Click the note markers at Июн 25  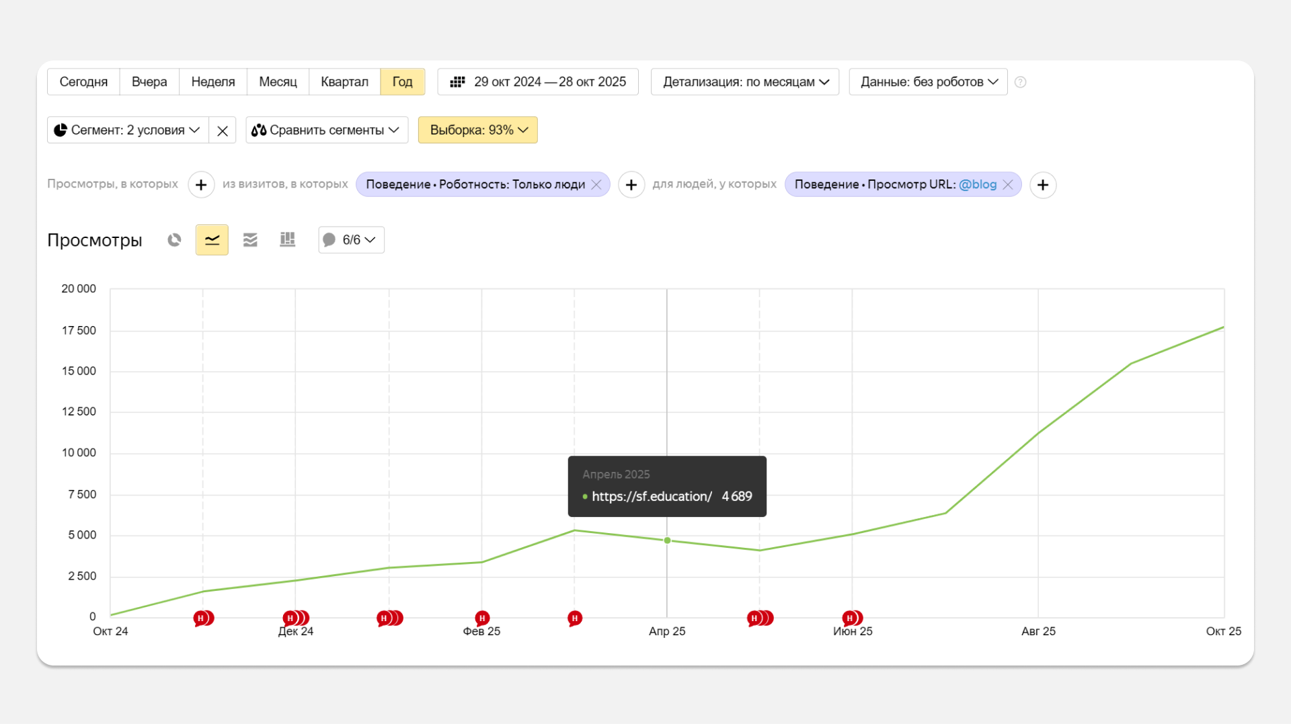click(853, 618)
